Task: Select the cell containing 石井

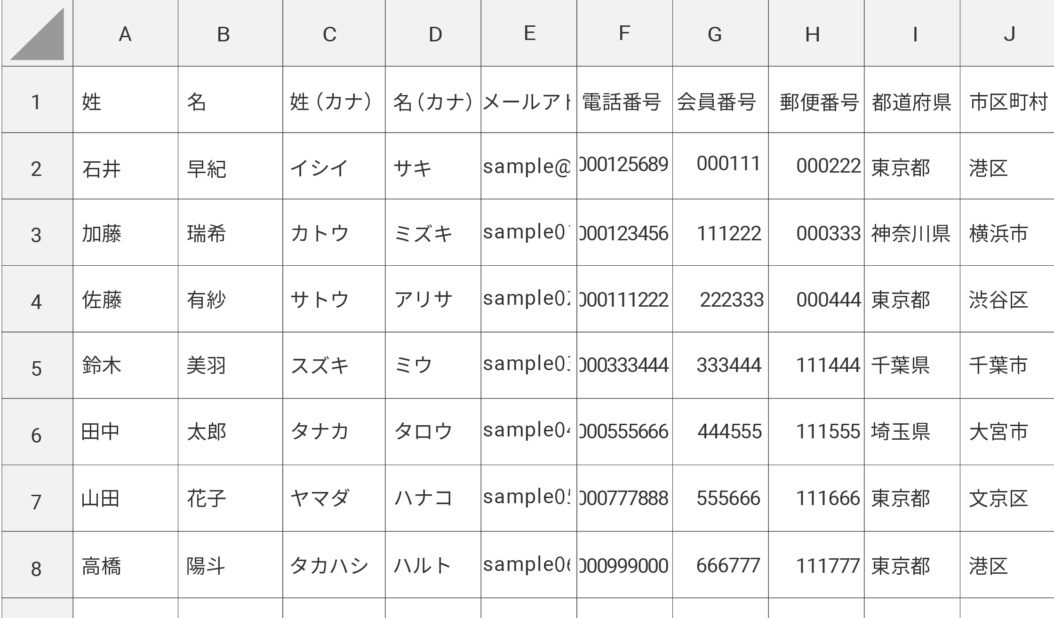Action: pos(125,168)
